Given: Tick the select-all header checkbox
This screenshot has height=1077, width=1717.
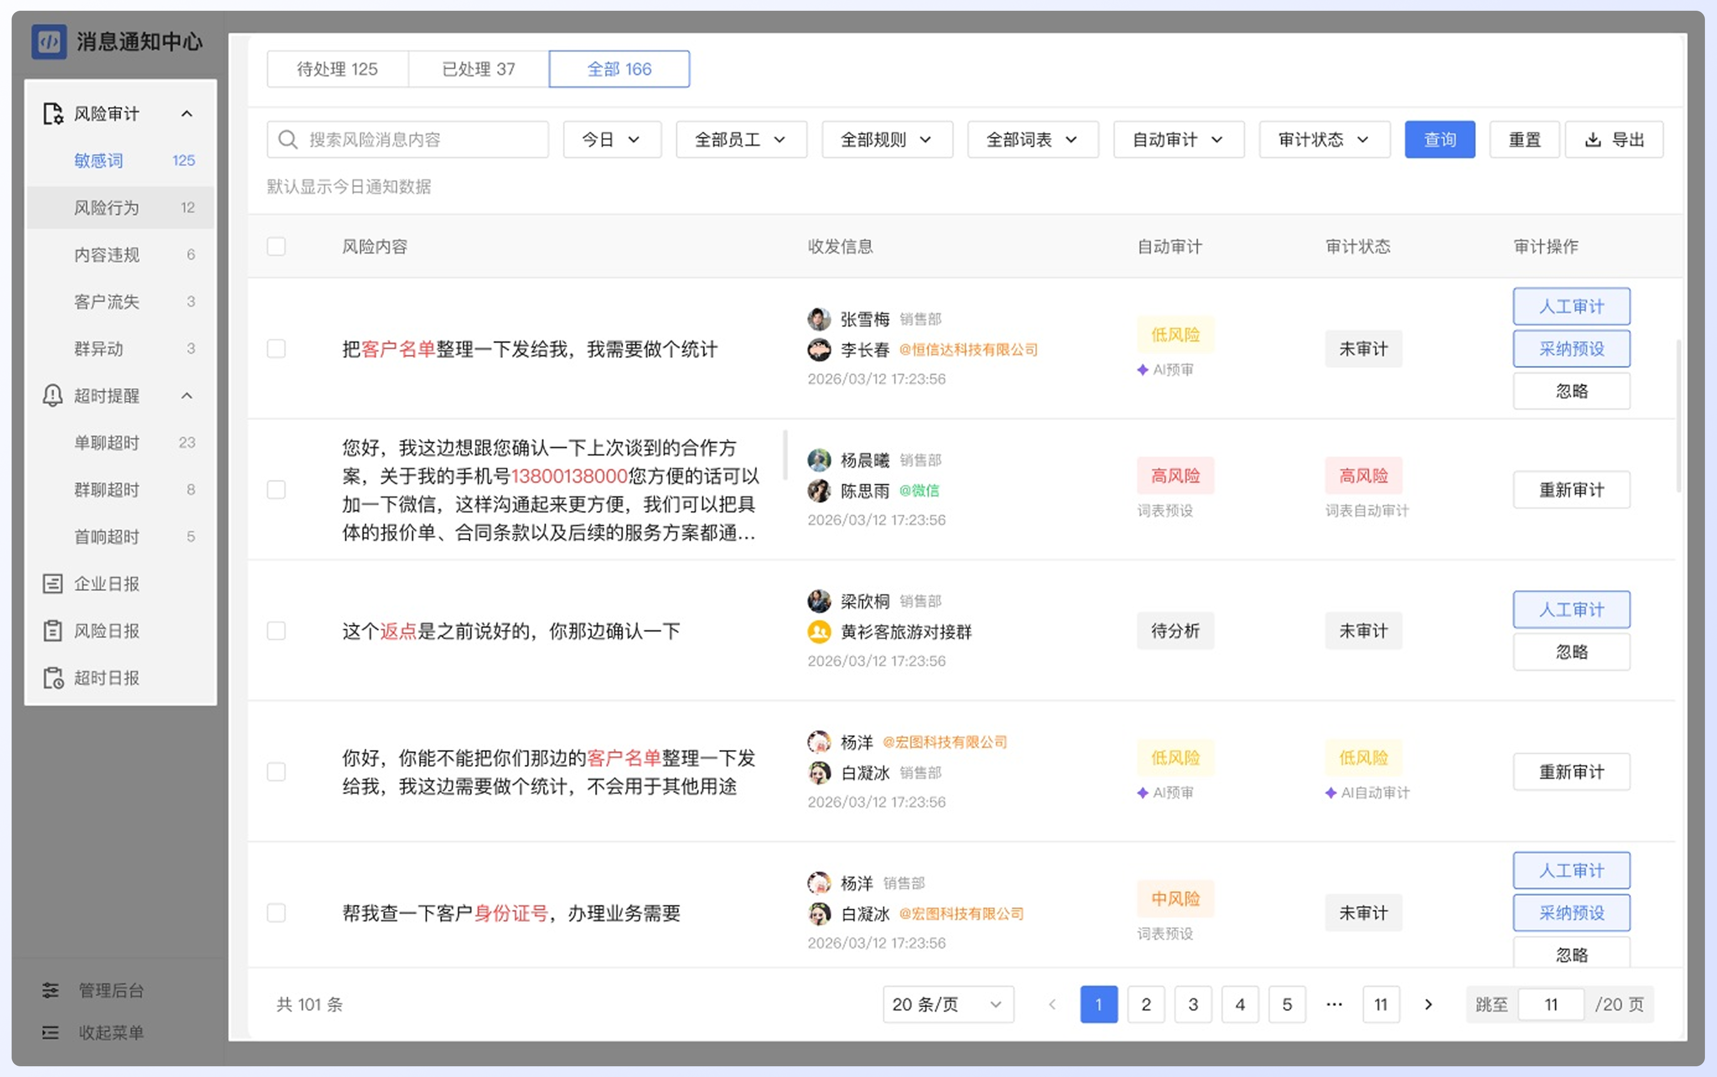Looking at the screenshot, I should tap(276, 246).
